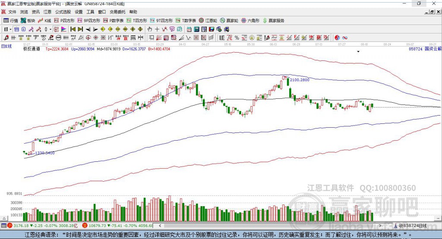The width and height of the screenshot is (442, 239).
Task: Click the Tp=2224.3684 indicator value
Action: coord(57,49)
